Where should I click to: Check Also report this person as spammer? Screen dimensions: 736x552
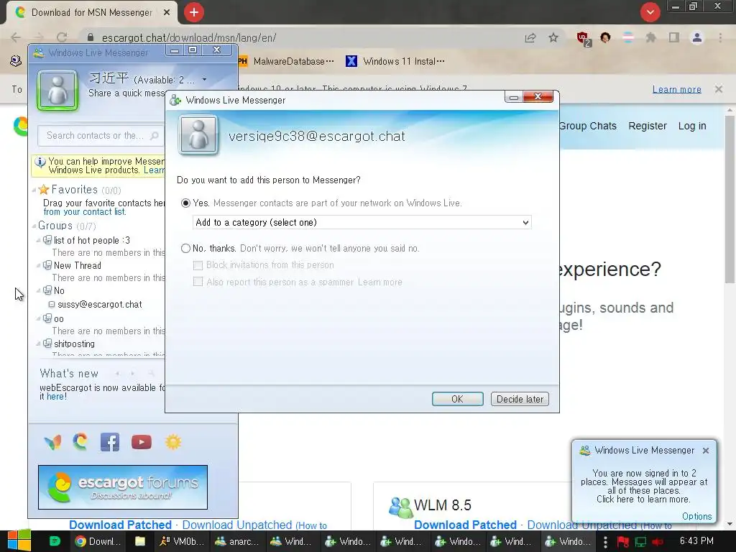pyautogui.click(x=198, y=282)
